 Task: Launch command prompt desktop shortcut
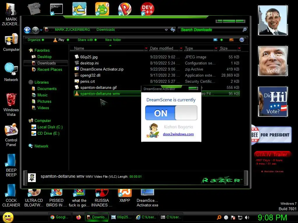[56, 9]
